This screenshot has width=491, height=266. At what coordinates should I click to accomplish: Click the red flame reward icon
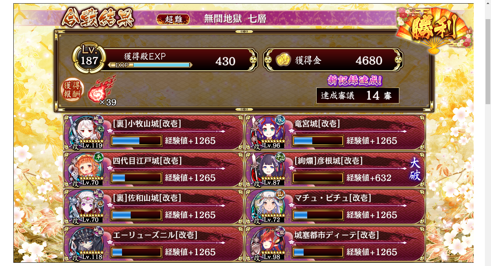pyautogui.click(x=100, y=89)
